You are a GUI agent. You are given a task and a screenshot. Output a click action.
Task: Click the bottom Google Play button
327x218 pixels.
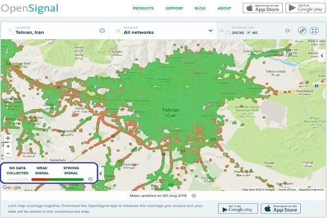click(238, 209)
